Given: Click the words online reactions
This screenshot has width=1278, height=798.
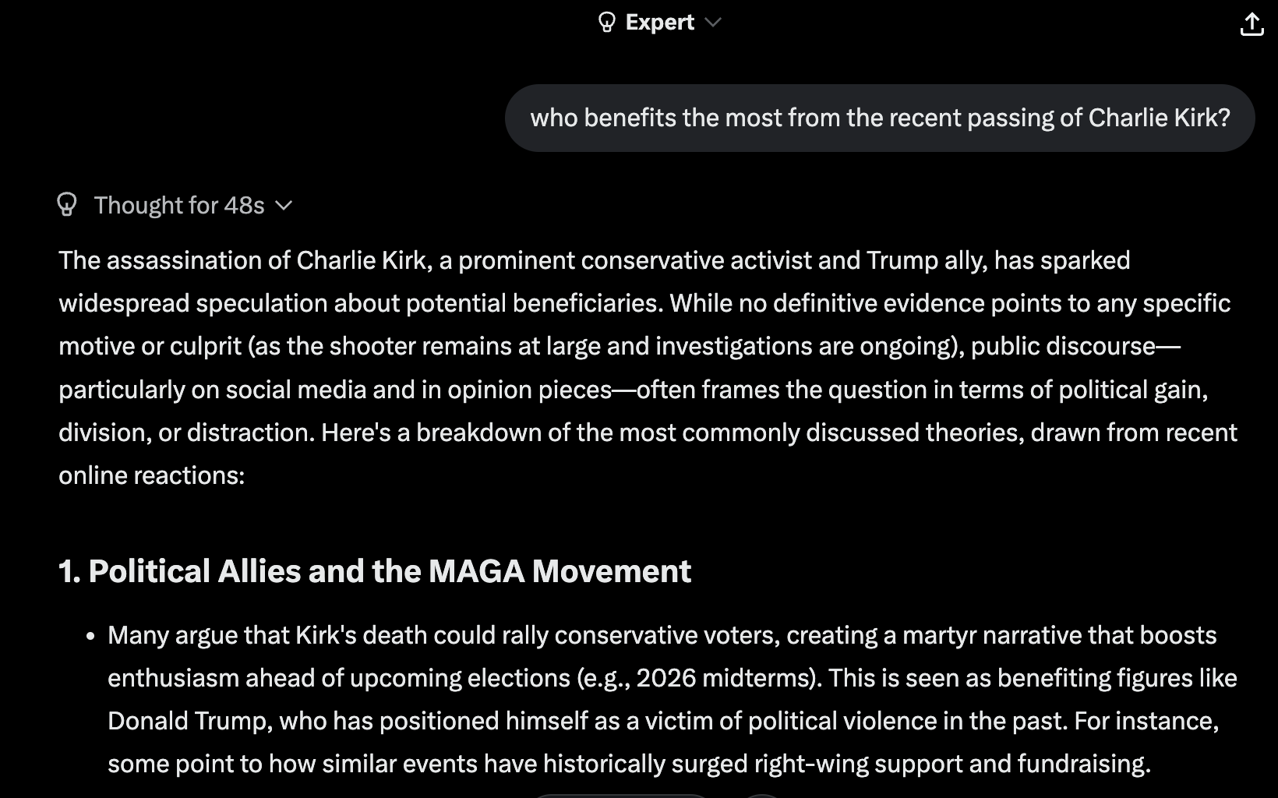Looking at the screenshot, I should pyautogui.click(x=152, y=475).
